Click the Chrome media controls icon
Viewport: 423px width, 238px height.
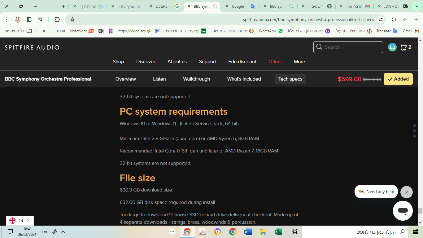click(x=40, y=20)
